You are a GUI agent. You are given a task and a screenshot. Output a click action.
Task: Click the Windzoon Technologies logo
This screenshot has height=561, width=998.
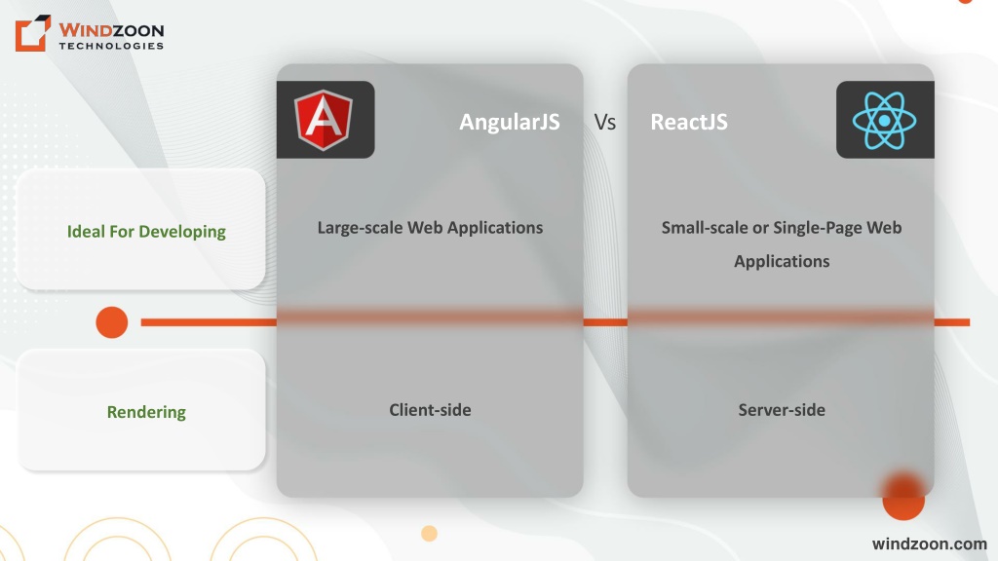point(90,33)
